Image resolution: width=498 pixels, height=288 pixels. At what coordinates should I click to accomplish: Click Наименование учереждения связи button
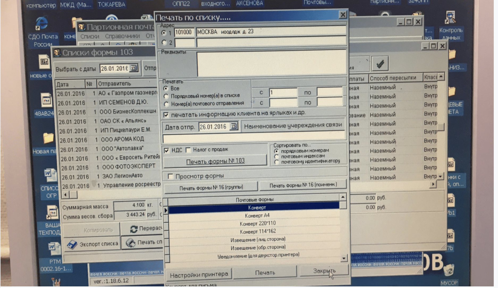pyautogui.click(x=293, y=125)
